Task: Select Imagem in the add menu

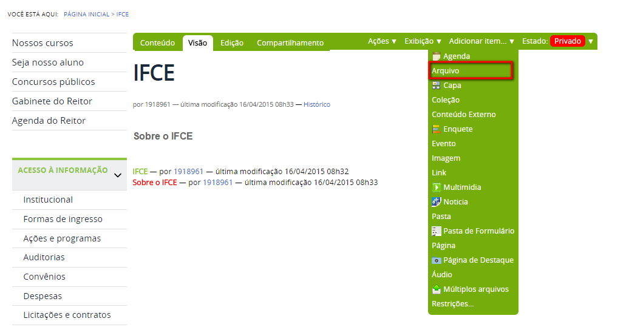Action: (446, 158)
